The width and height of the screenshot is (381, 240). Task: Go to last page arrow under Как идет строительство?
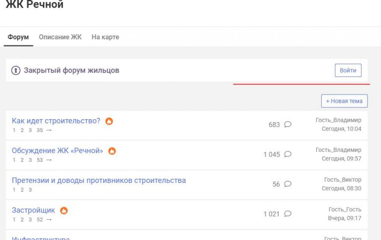[x=49, y=130]
